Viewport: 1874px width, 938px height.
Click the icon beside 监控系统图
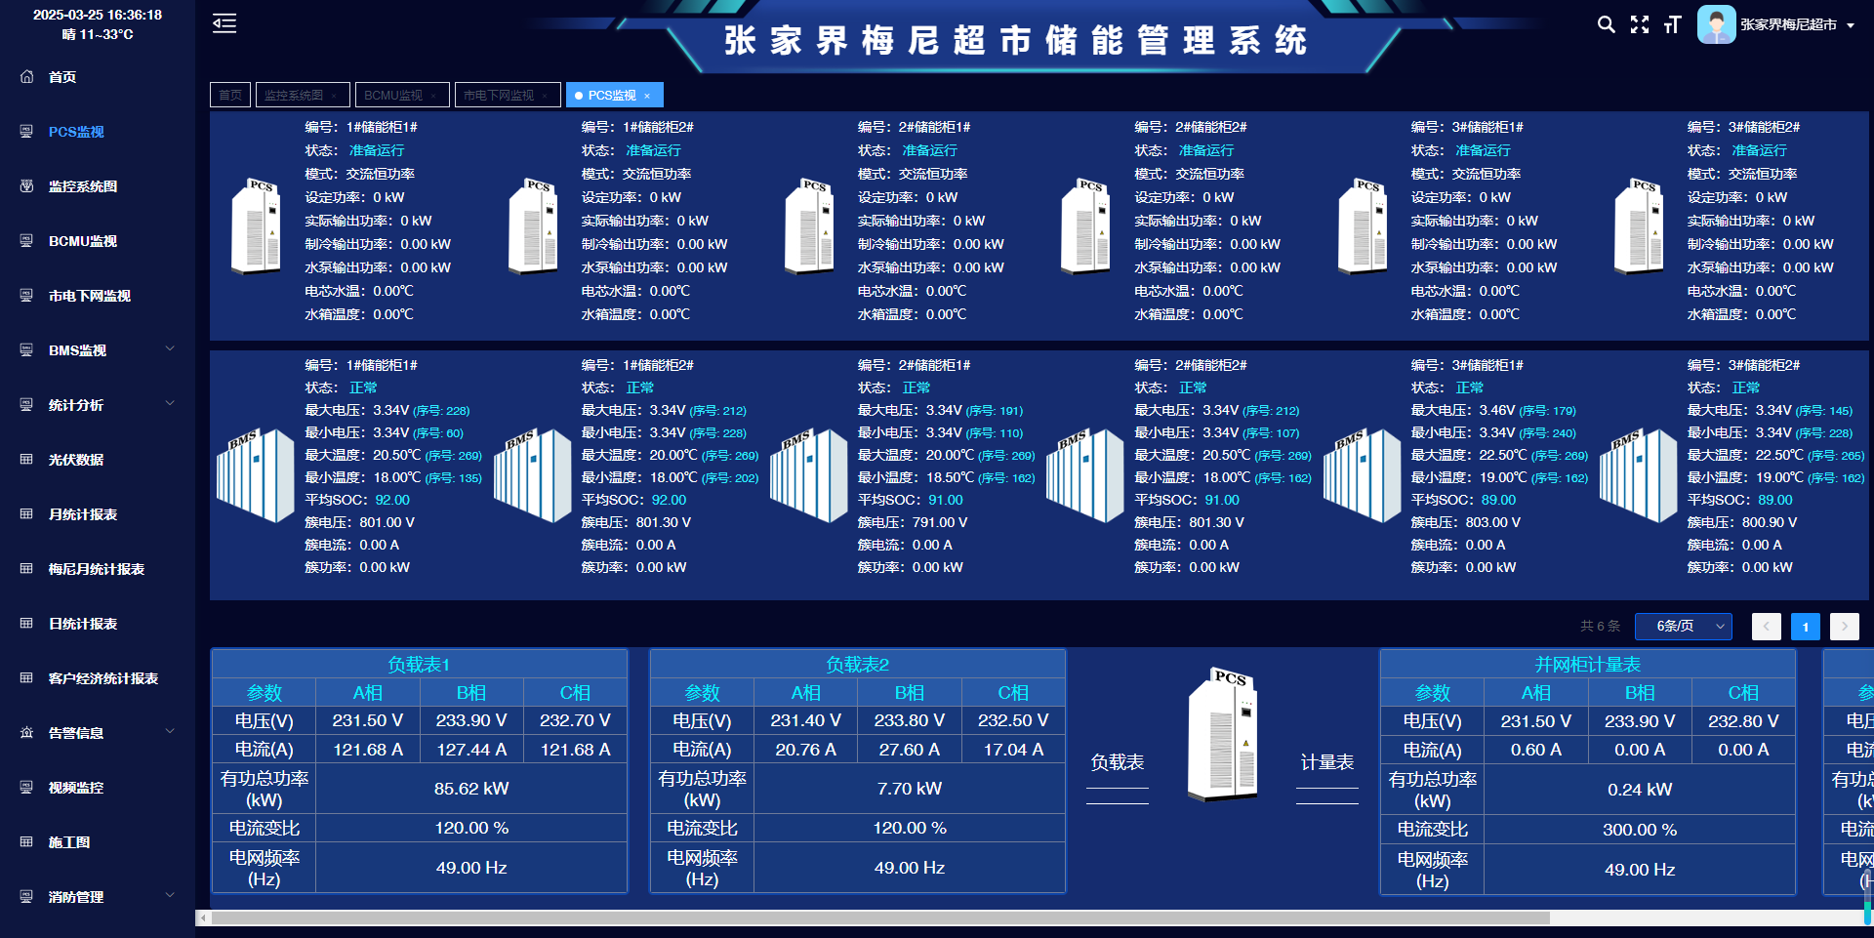[26, 185]
